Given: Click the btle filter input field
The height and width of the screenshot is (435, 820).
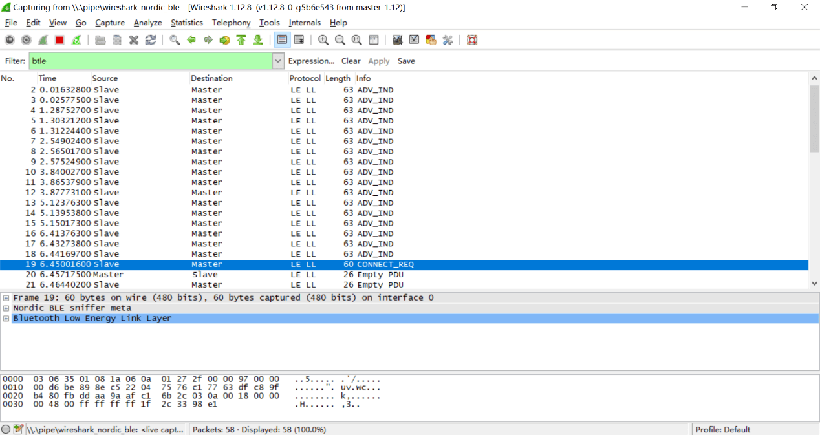Looking at the screenshot, I should click(150, 61).
